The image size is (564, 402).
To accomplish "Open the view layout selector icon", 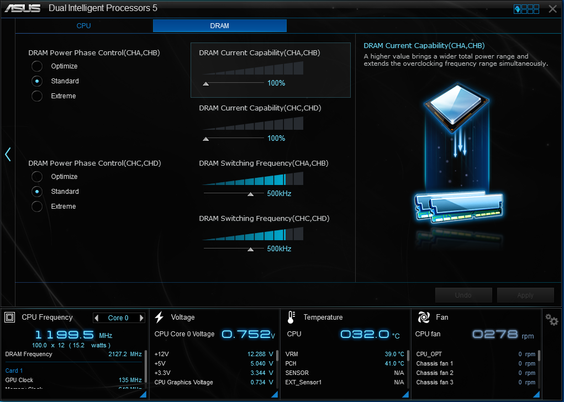I will 526,9.
